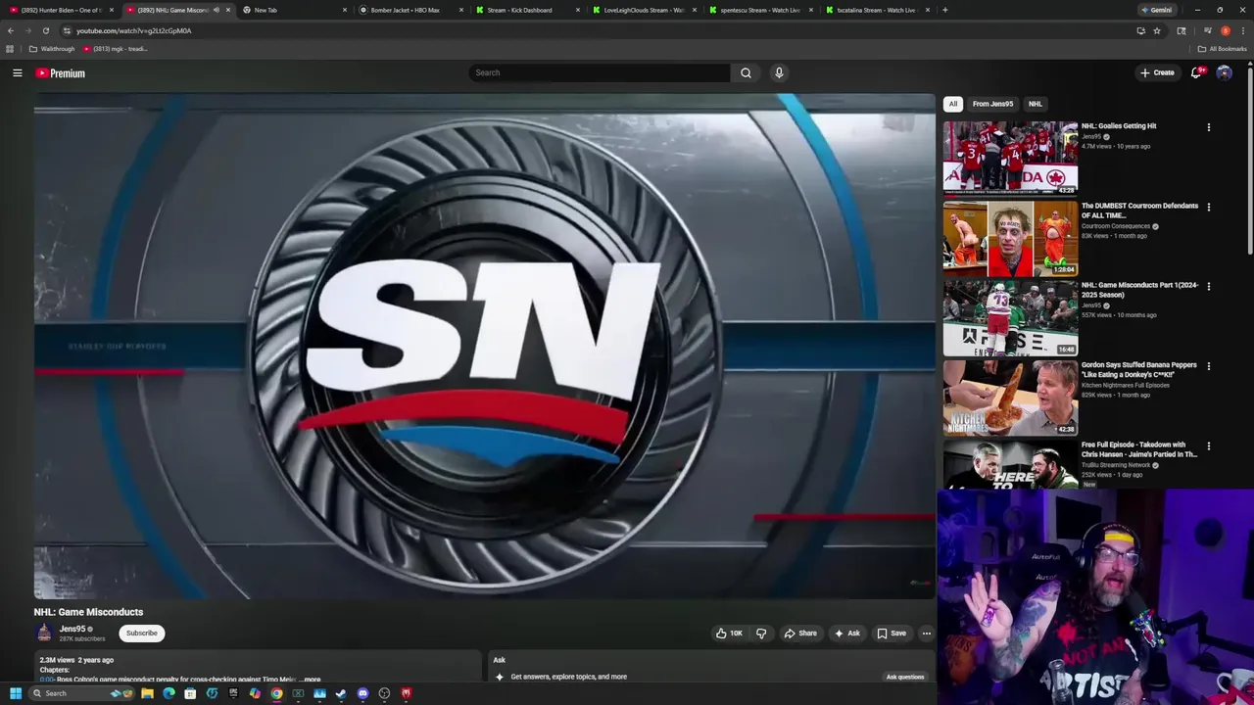Open File Explorer from taskbar
The width and height of the screenshot is (1254, 705).
147,693
